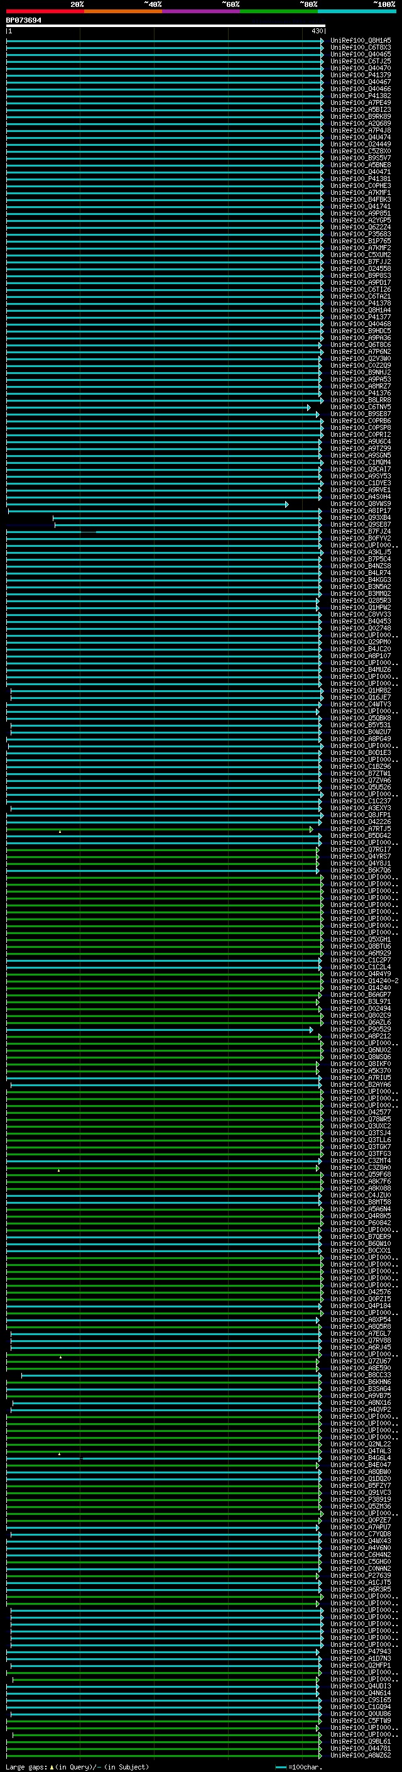Select hit UniRef100_B4JC20
The width and height of the screenshot is (402, 1772).
(361, 649)
